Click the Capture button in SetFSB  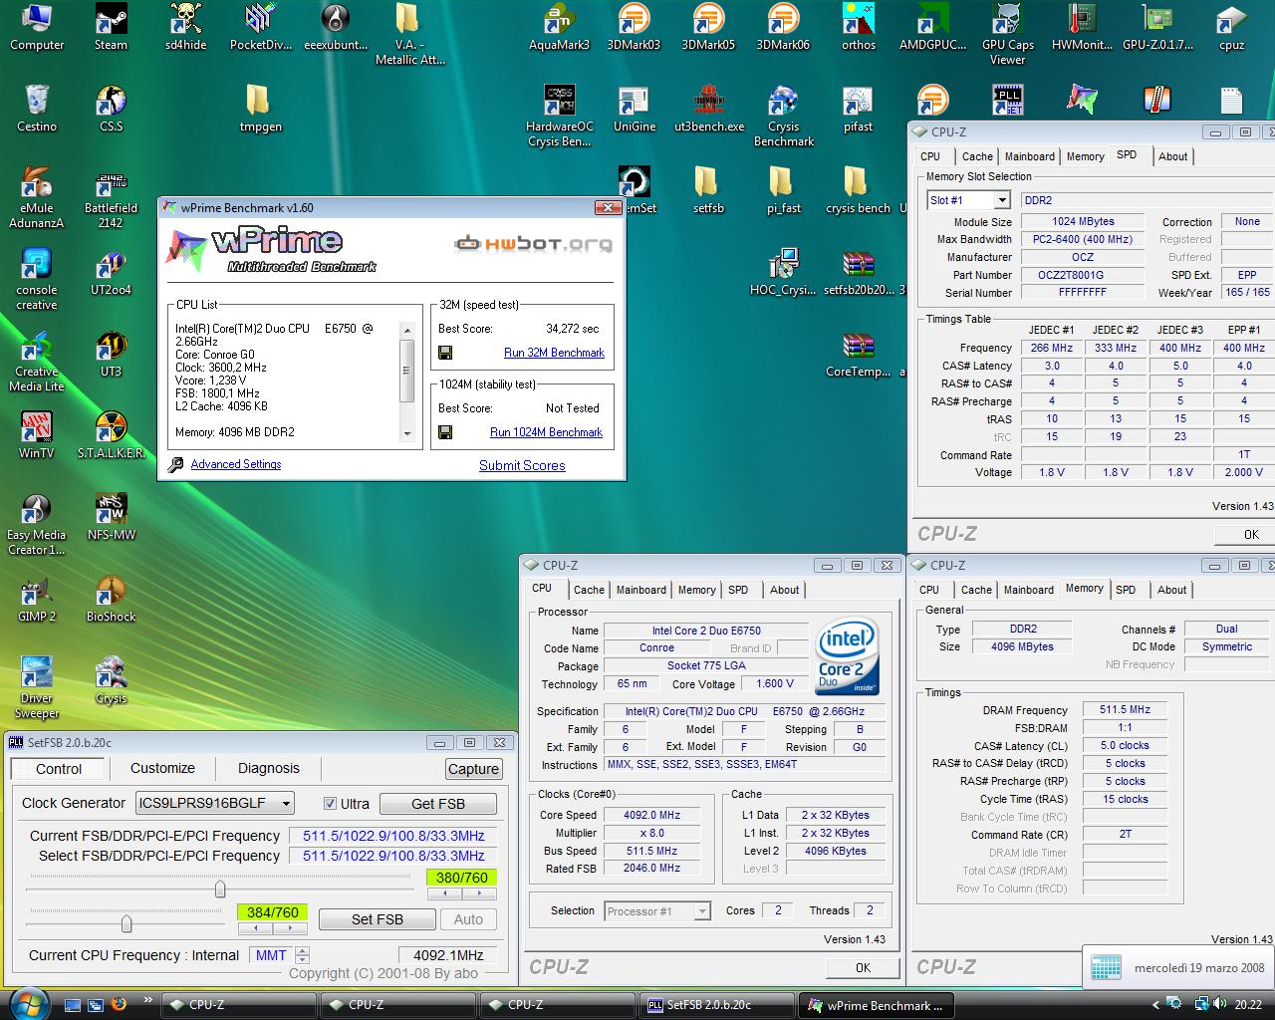473,769
